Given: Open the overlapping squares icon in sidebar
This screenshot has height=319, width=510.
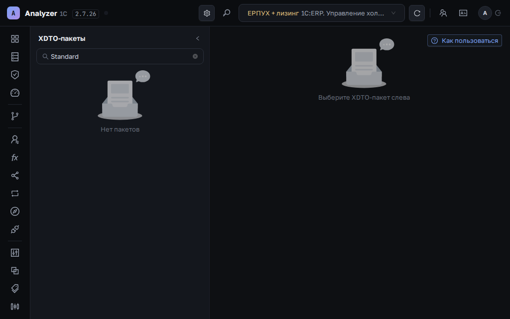Looking at the screenshot, I should coord(15,271).
